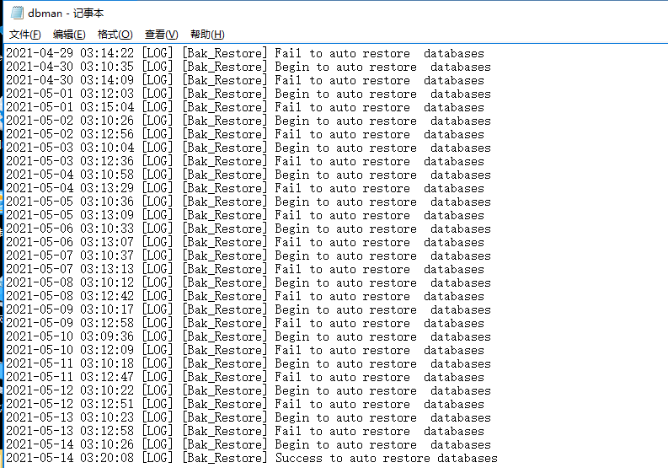Click the log line dated 2021-05-12 03:10:22
The width and height of the screenshot is (668, 468).
pos(248,390)
